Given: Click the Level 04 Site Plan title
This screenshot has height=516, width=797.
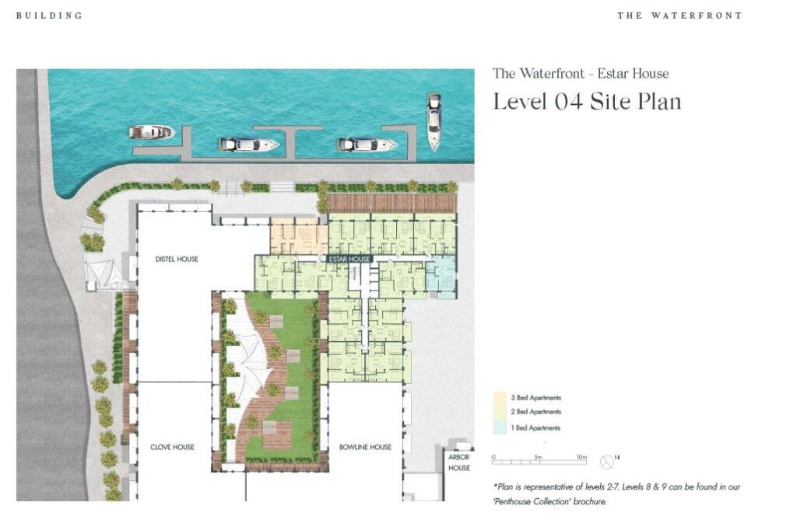Looking at the screenshot, I should coord(587,102).
